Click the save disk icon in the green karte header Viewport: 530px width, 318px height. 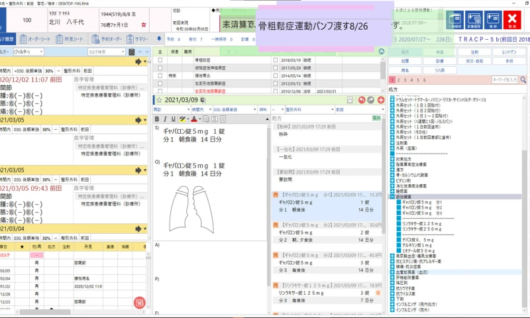click(350, 100)
